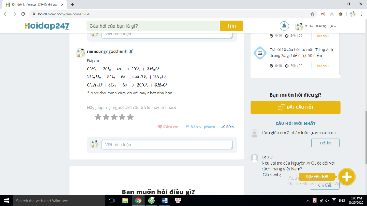The width and height of the screenshot is (367, 206).
Task: Click the CÂU HỎI MỚI NHẤT heading
Action: 295,123
